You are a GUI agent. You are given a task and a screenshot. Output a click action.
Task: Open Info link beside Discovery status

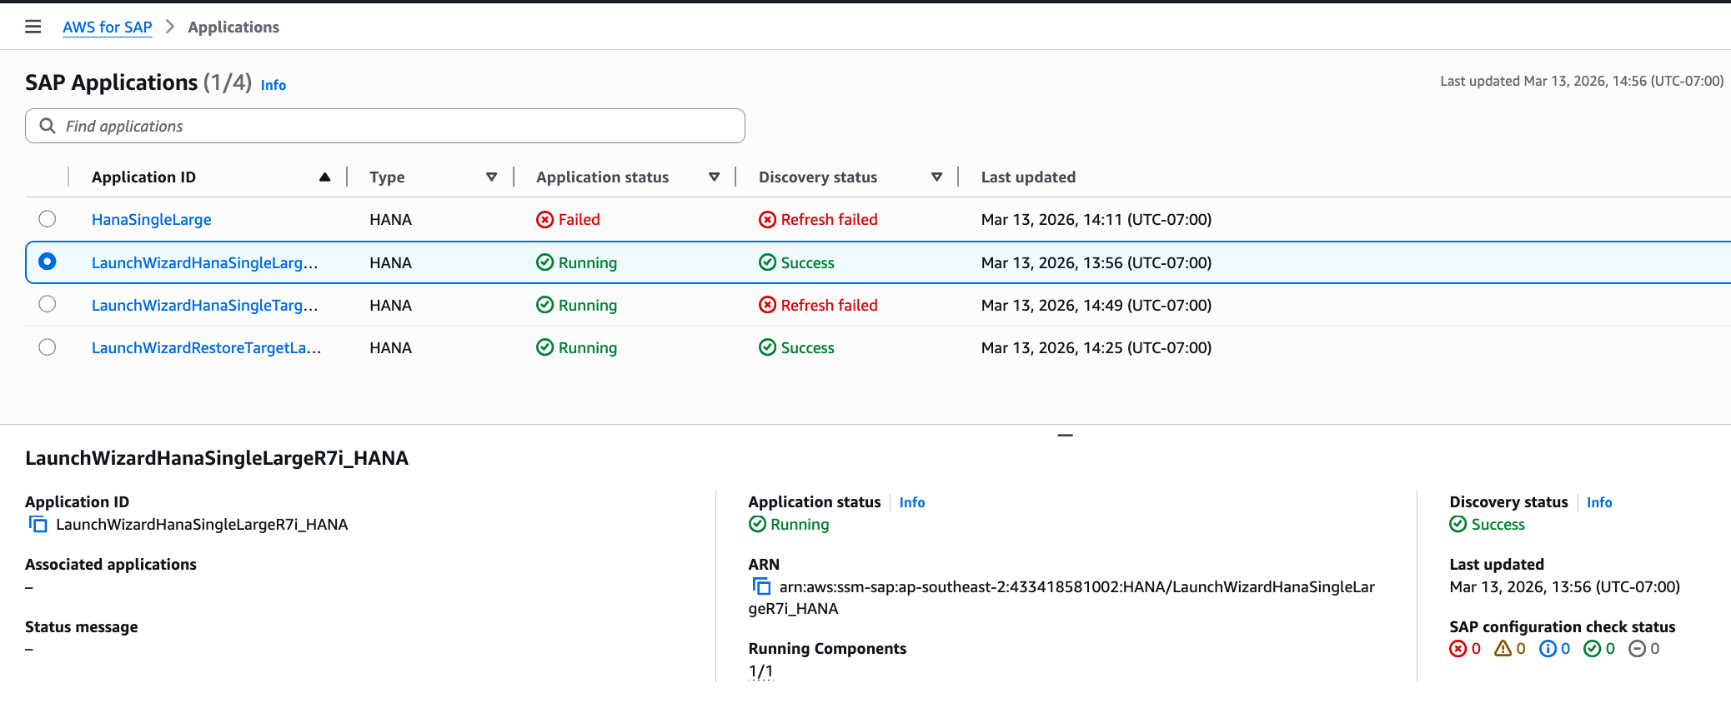click(x=1599, y=502)
